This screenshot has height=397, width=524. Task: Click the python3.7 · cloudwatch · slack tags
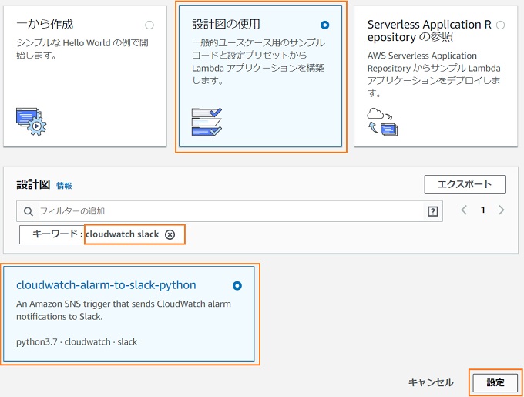[77, 341]
